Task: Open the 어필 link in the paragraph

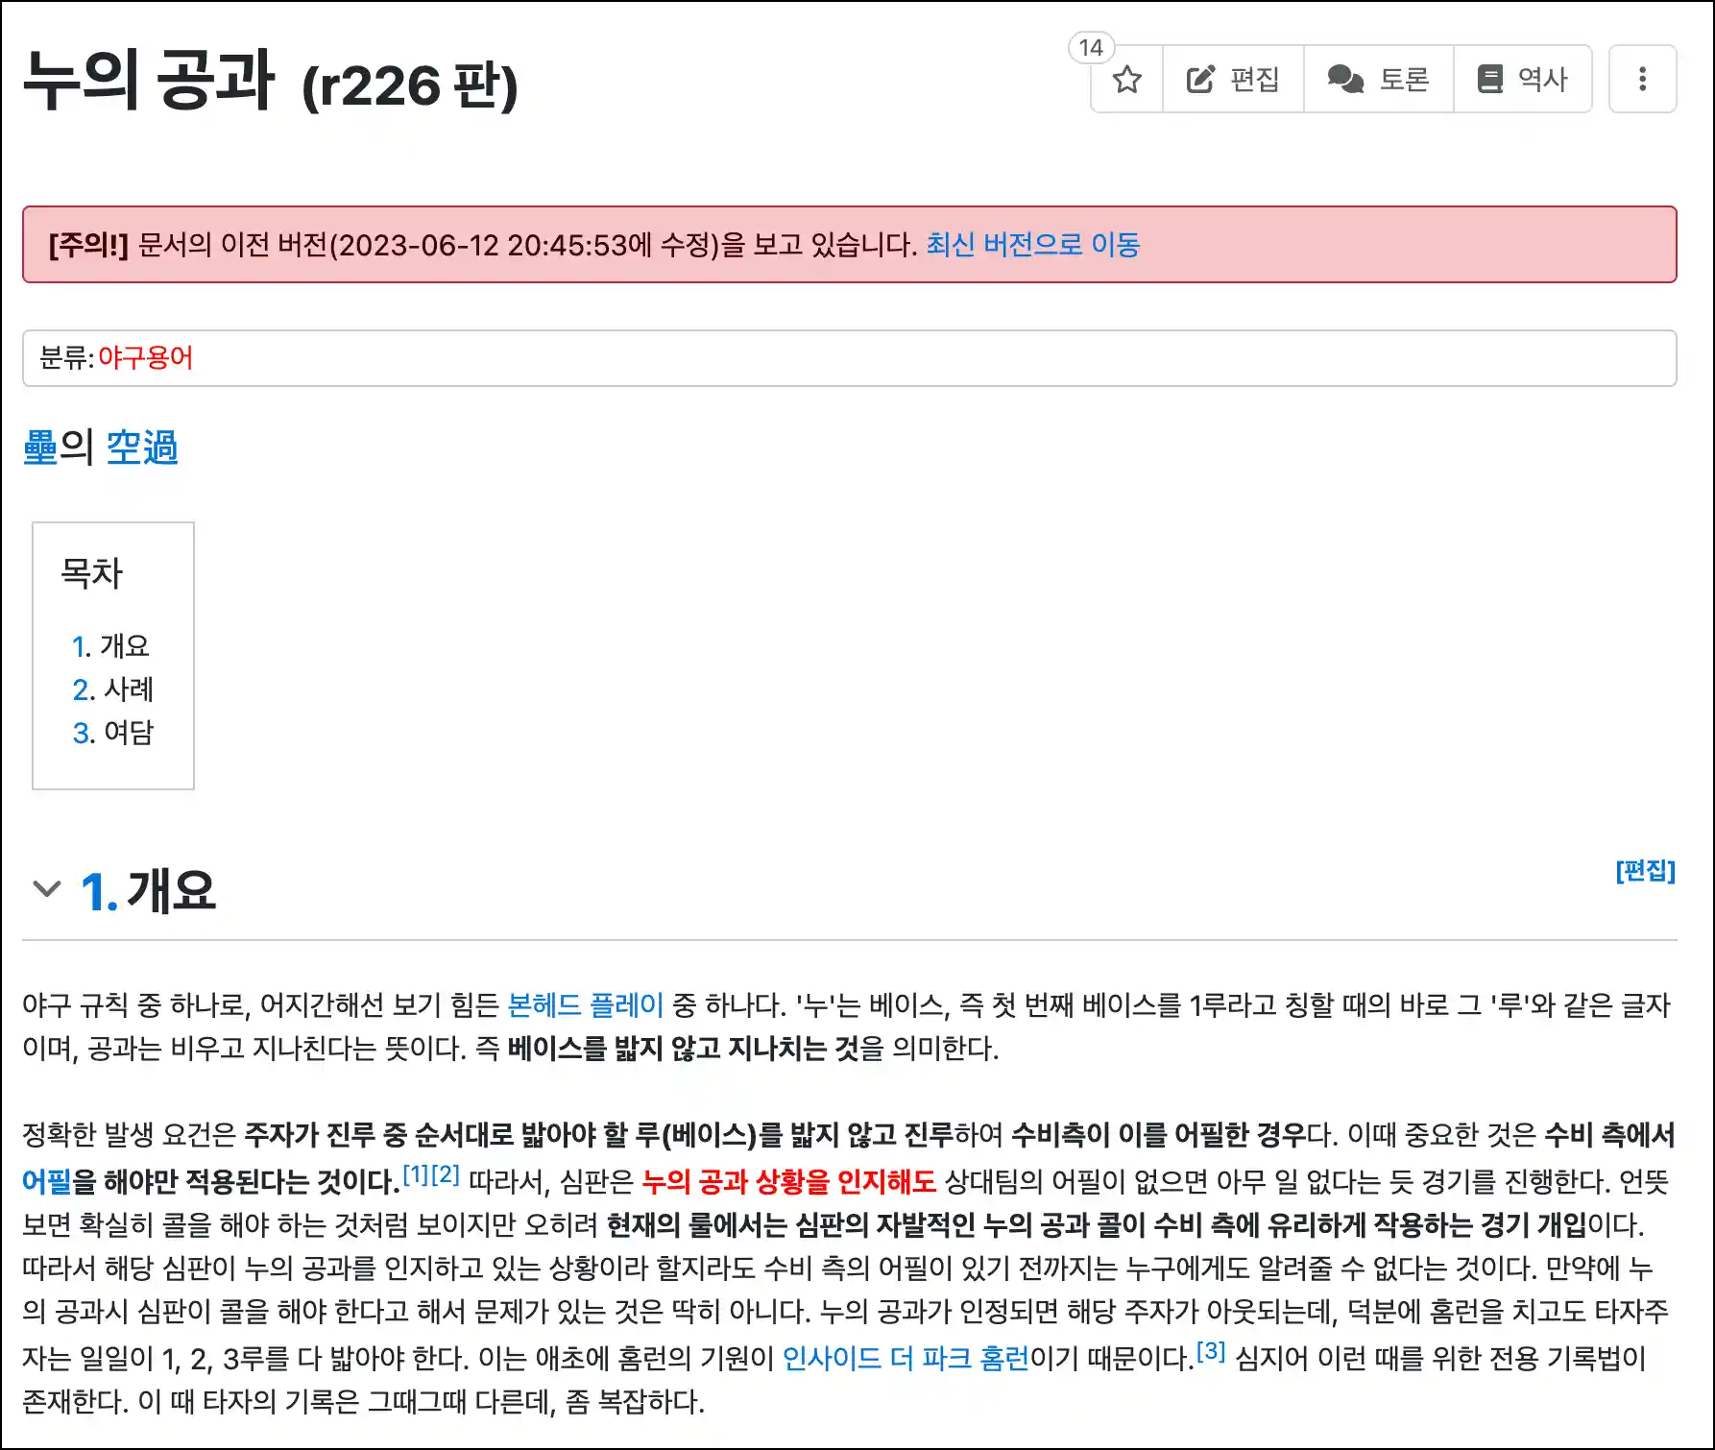Action: [x=47, y=1181]
